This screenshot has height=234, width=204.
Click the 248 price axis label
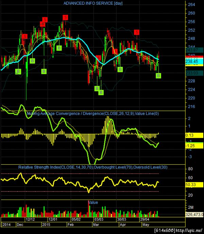tap(191, 39)
